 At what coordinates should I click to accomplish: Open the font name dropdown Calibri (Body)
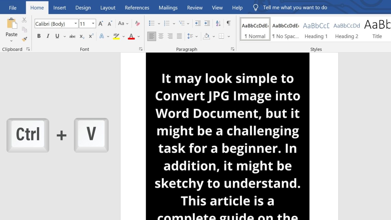(x=76, y=24)
